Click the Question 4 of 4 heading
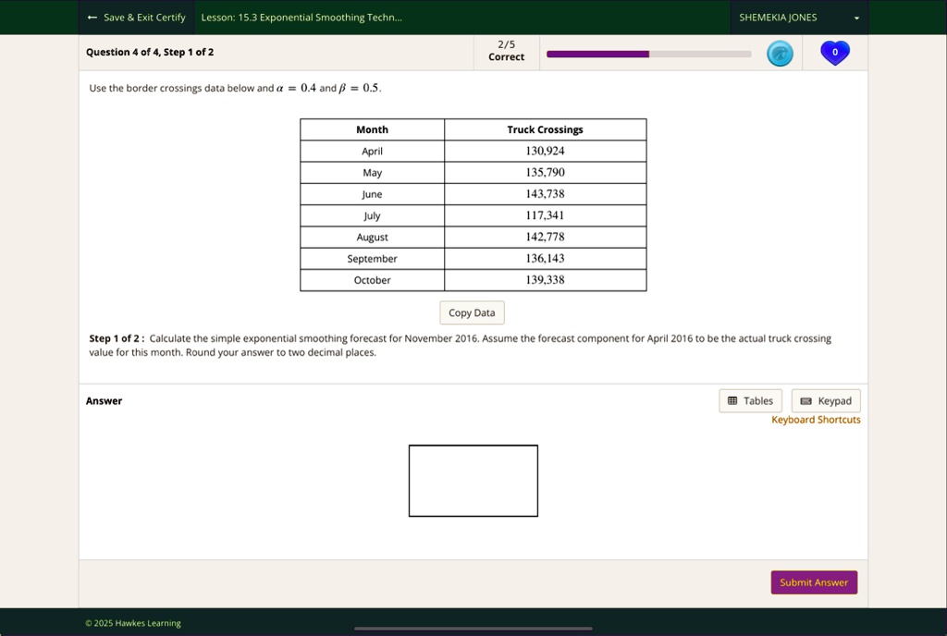 coord(150,52)
